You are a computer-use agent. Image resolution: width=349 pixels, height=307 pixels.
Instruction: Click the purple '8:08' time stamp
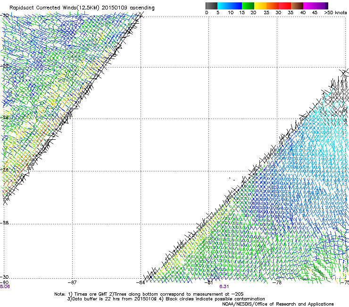pyautogui.click(x=5, y=287)
